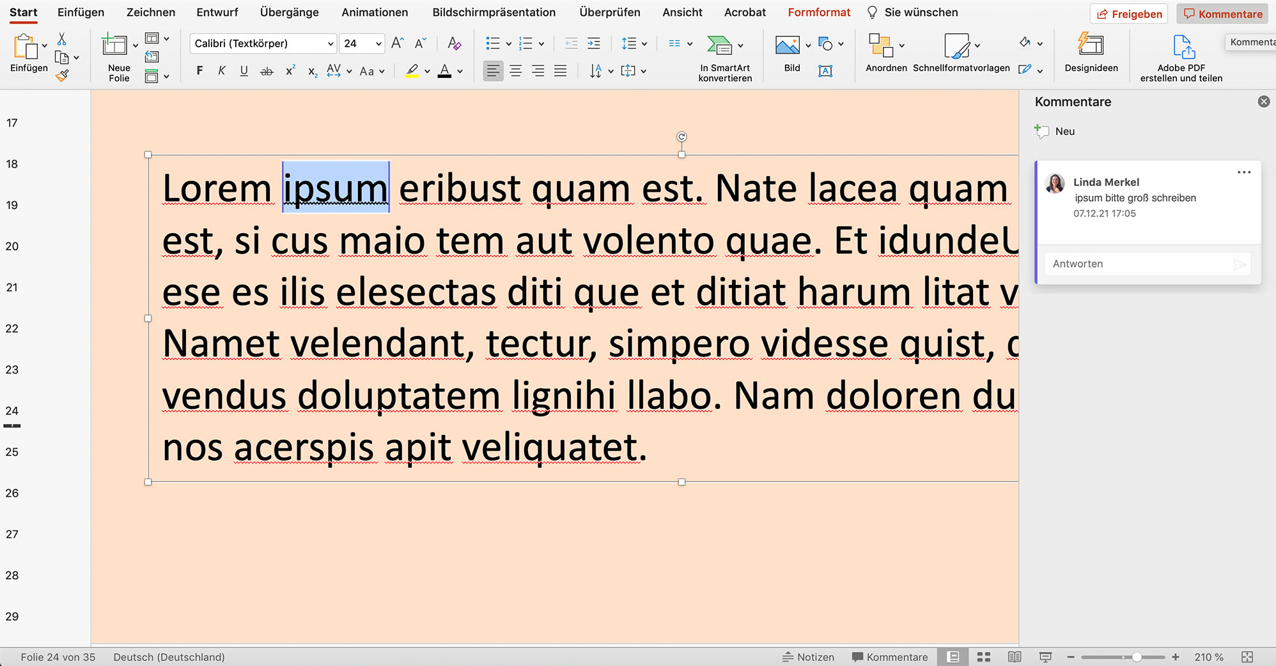This screenshot has height=666, width=1276.
Task: Click Kommentare button at top right
Action: click(1222, 14)
